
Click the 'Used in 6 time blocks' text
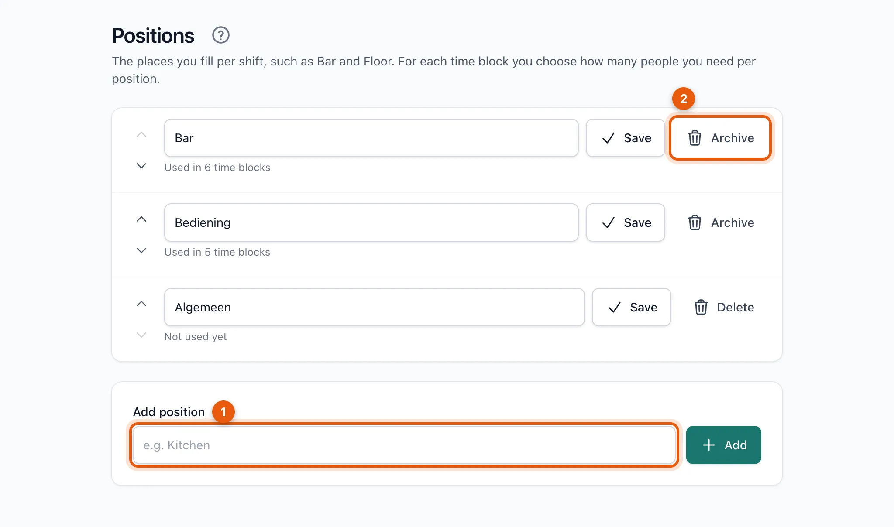click(x=217, y=168)
